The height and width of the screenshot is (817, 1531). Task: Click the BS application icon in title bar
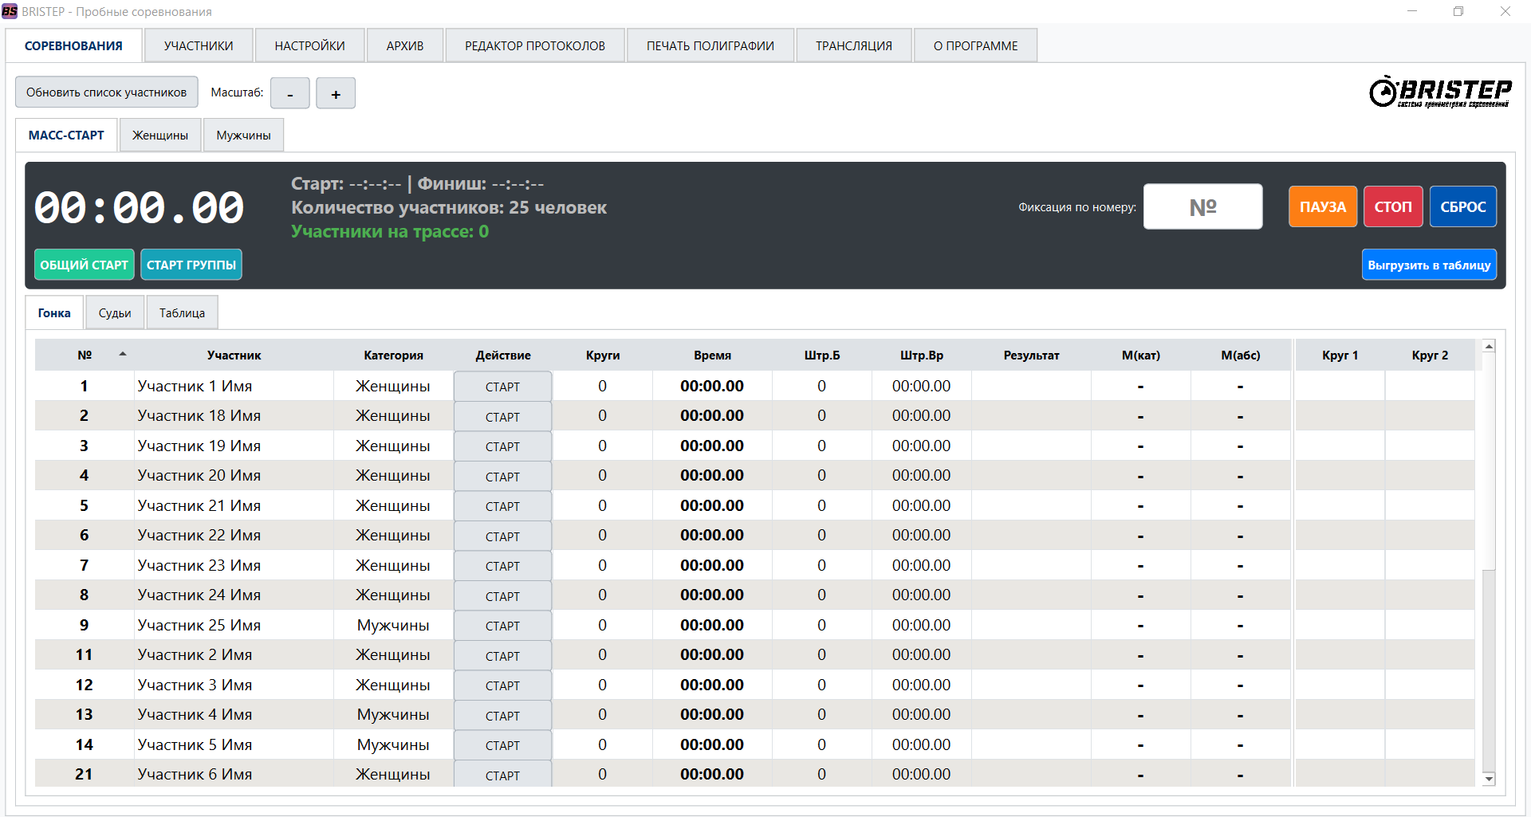click(11, 11)
